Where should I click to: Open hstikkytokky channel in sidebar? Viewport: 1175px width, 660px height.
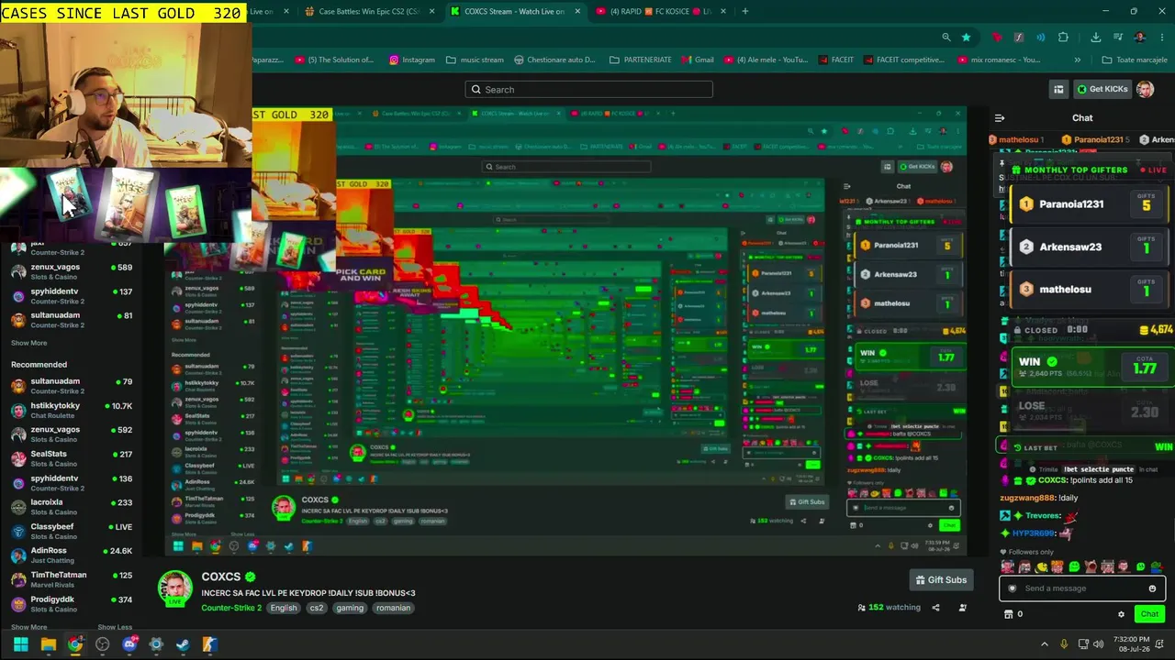[x=72, y=410]
